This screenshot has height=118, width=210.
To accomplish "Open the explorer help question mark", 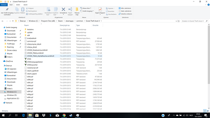I will [208, 5].
